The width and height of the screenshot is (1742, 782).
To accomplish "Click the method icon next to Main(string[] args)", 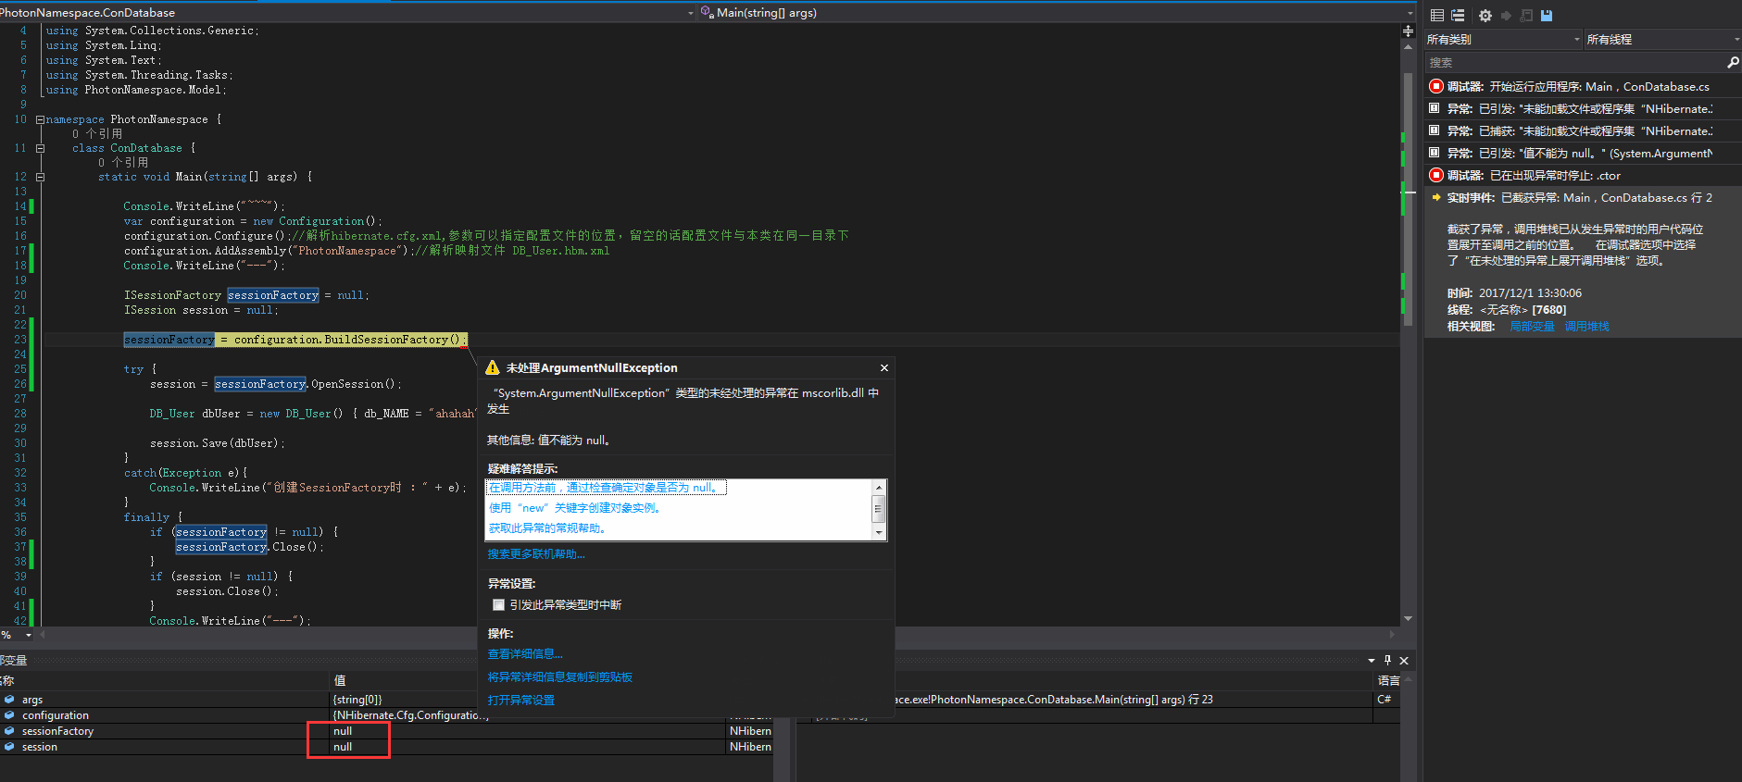I will pos(707,12).
